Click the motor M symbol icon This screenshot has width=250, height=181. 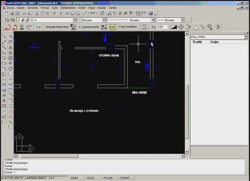pos(210,27)
